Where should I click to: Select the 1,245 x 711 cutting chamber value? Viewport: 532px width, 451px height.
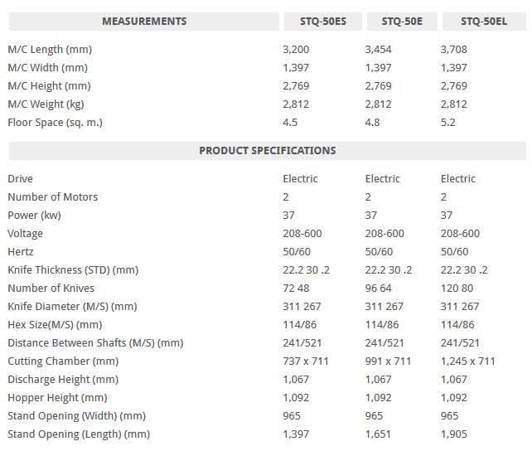(x=467, y=361)
